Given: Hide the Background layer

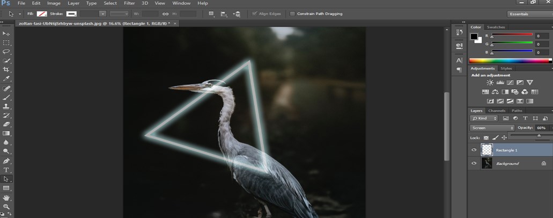Looking at the screenshot, I should coord(474,163).
